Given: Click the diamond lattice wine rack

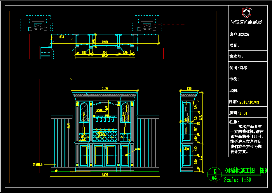Looking at the screenshot, I should [x=105, y=136].
